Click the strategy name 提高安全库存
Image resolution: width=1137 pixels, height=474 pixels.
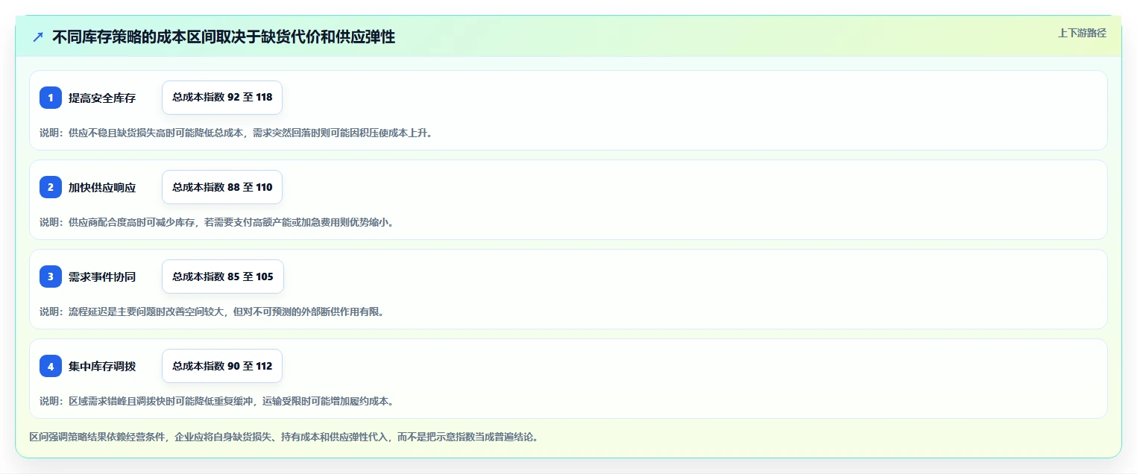[x=102, y=98]
